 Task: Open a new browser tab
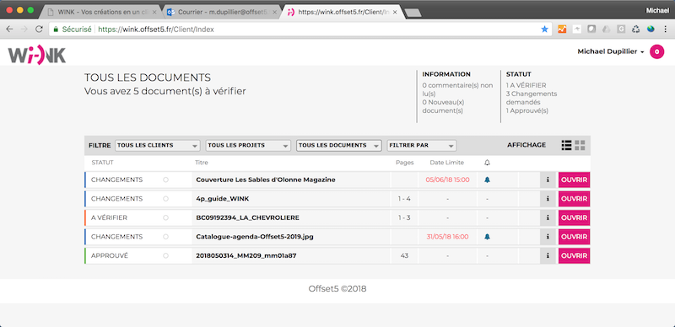click(x=413, y=13)
